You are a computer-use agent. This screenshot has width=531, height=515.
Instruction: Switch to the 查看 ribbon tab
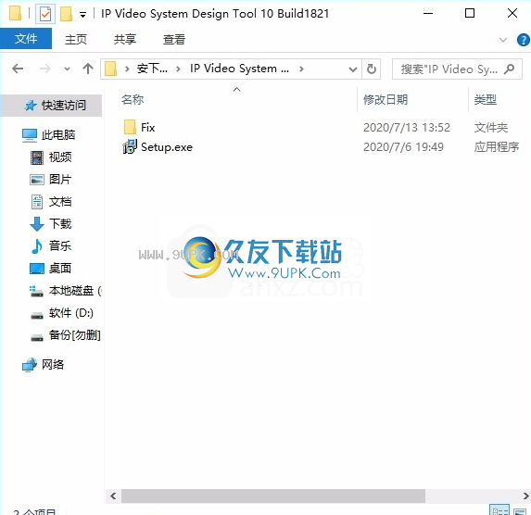(x=174, y=39)
